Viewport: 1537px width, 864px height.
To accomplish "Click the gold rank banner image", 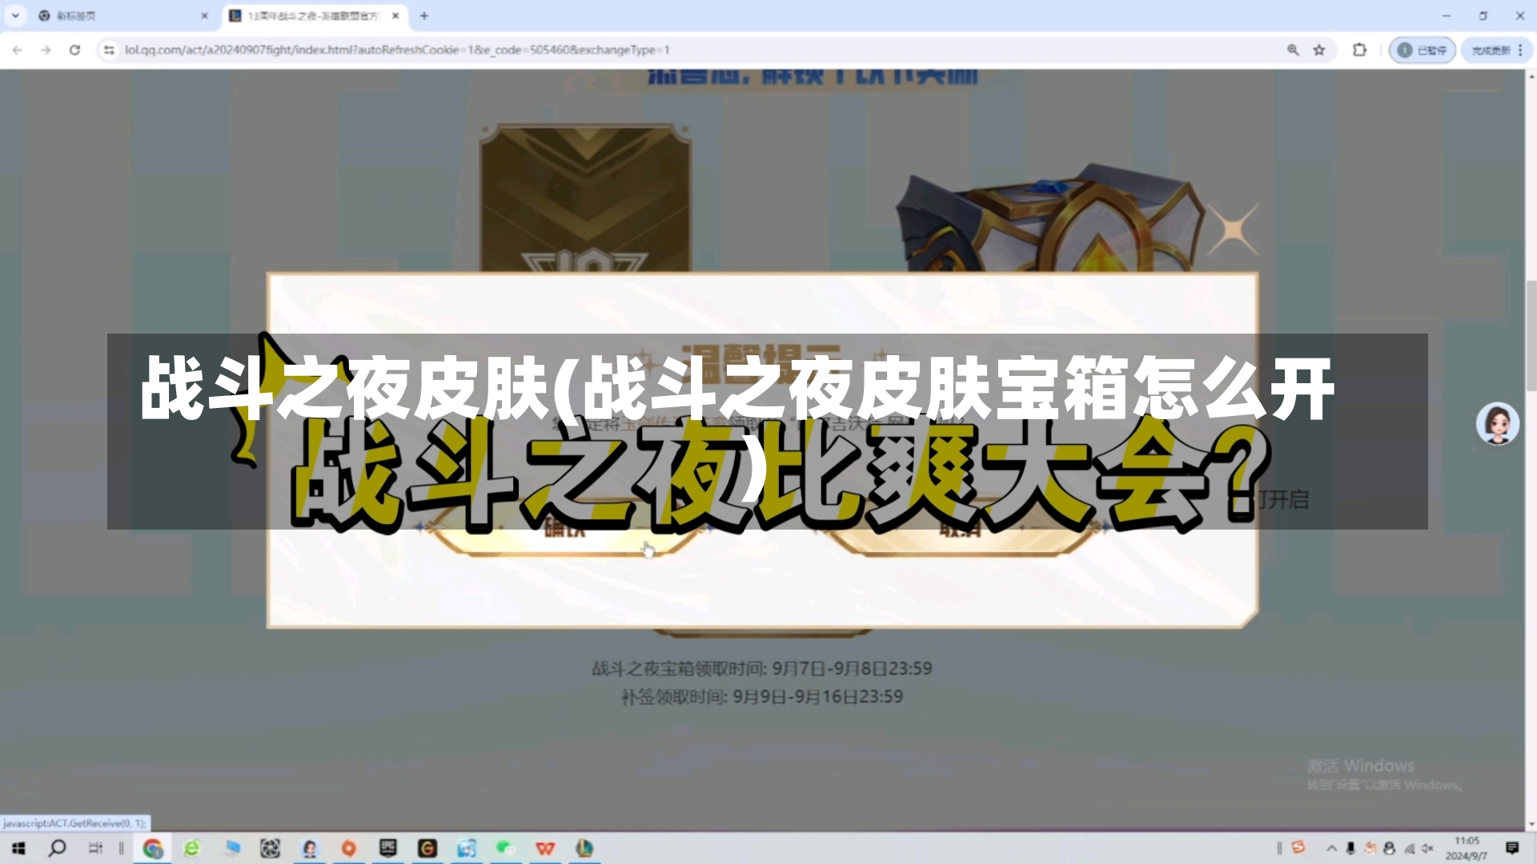I will [585, 198].
